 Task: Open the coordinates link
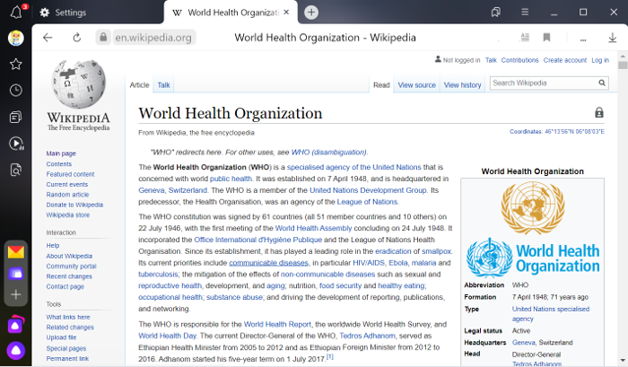(x=557, y=131)
